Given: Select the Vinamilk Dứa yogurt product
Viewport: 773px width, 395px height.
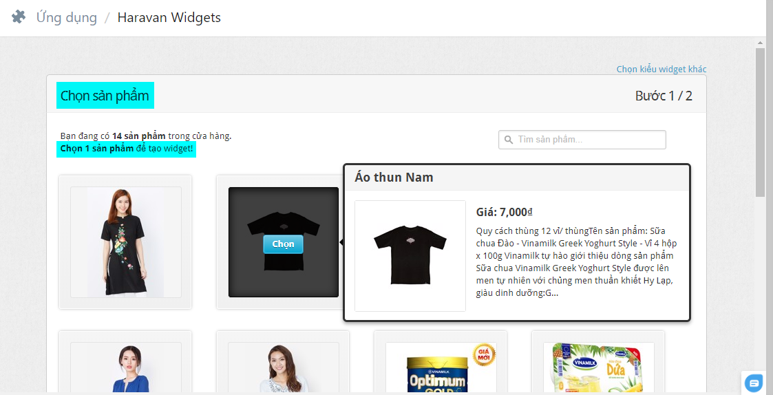Looking at the screenshot, I should coord(598,367).
